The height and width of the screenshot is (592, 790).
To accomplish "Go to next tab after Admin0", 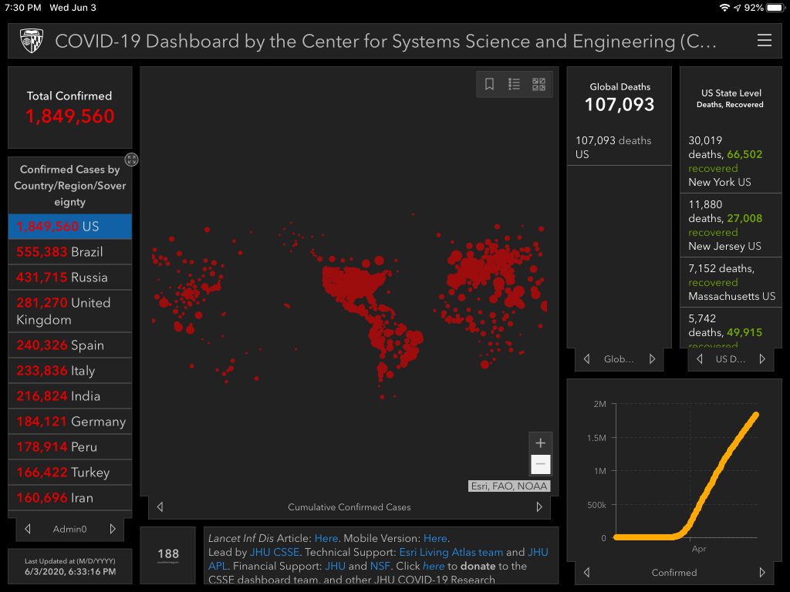I will coord(113,529).
